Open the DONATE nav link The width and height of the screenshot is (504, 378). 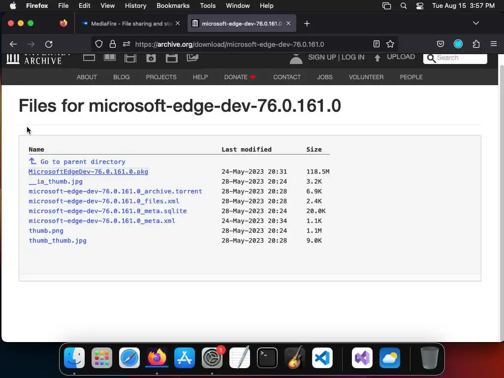coord(240,77)
